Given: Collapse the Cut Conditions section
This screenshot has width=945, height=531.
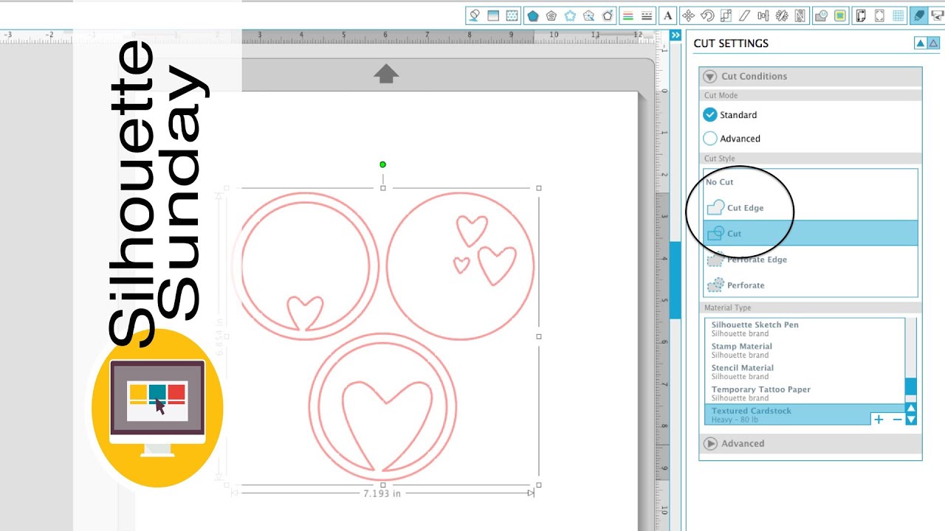Looking at the screenshot, I should (x=710, y=76).
